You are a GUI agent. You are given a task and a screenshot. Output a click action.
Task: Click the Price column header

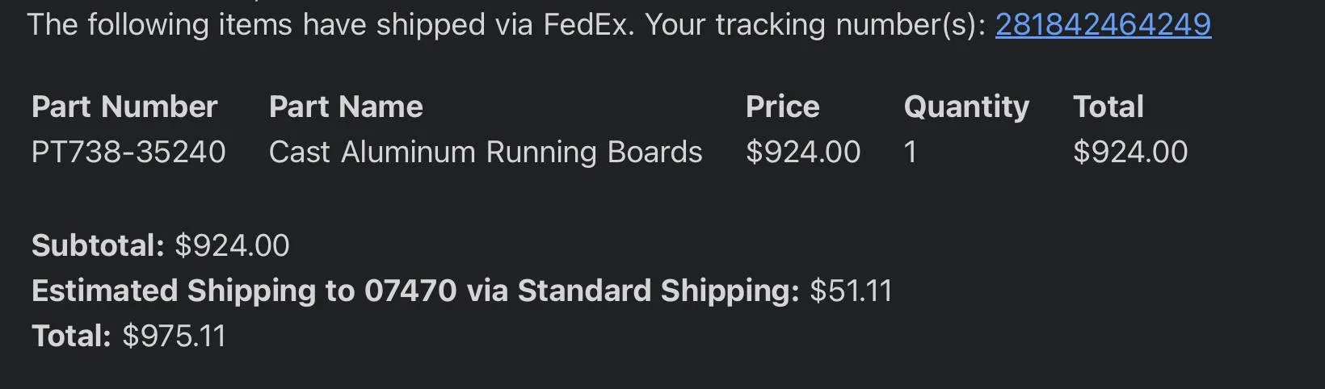click(782, 107)
